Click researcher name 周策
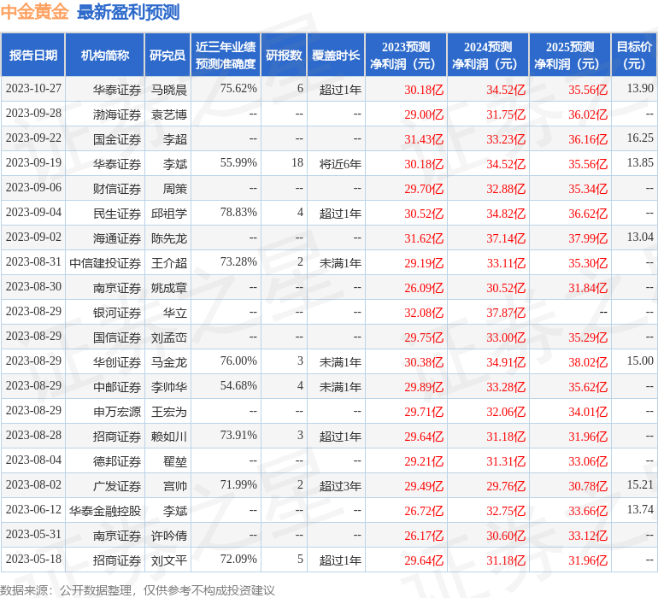The image size is (658, 598). click(x=175, y=189)
